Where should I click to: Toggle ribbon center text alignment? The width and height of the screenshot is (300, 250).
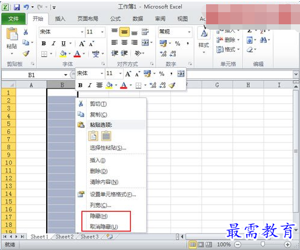tap(124, 42)
